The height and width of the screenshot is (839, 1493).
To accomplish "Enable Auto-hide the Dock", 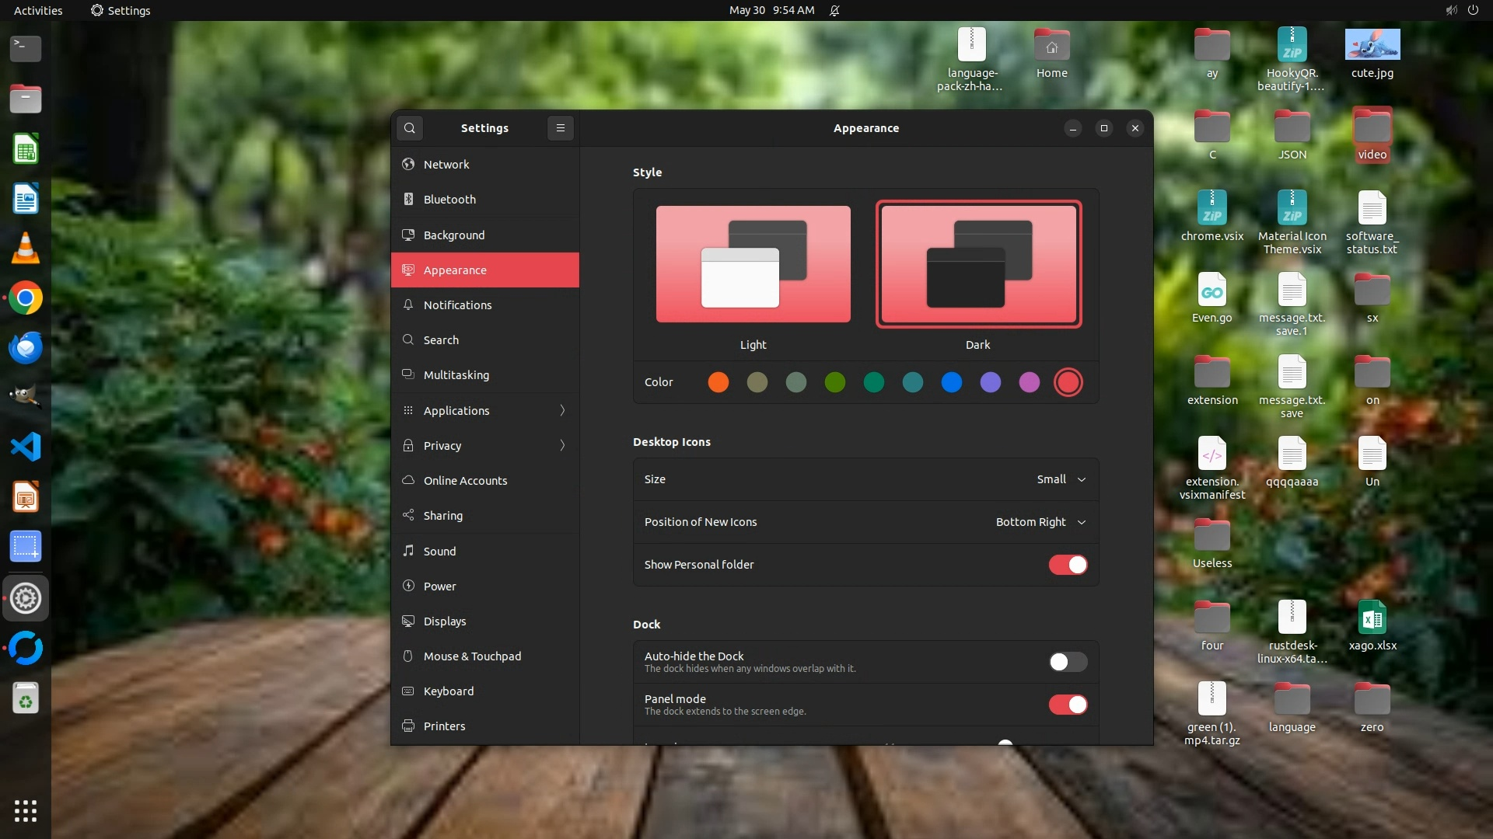I will pyautogui.click(x=1068, y=662).
